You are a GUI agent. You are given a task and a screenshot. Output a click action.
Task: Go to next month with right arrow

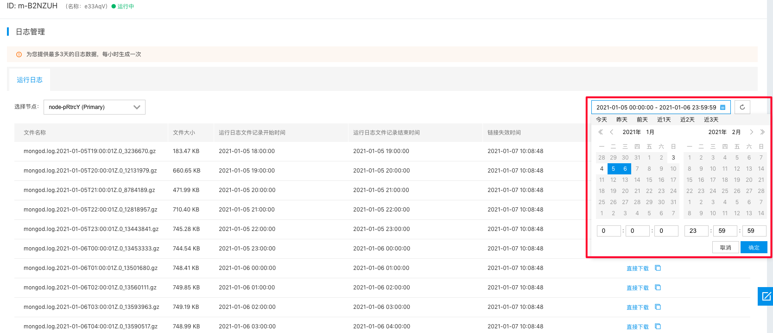coord(751,132)
